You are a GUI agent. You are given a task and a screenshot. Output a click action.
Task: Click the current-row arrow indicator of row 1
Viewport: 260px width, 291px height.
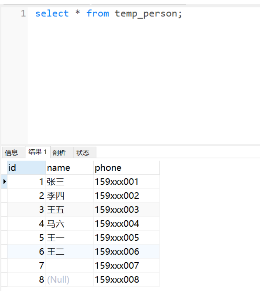(5, 182)
